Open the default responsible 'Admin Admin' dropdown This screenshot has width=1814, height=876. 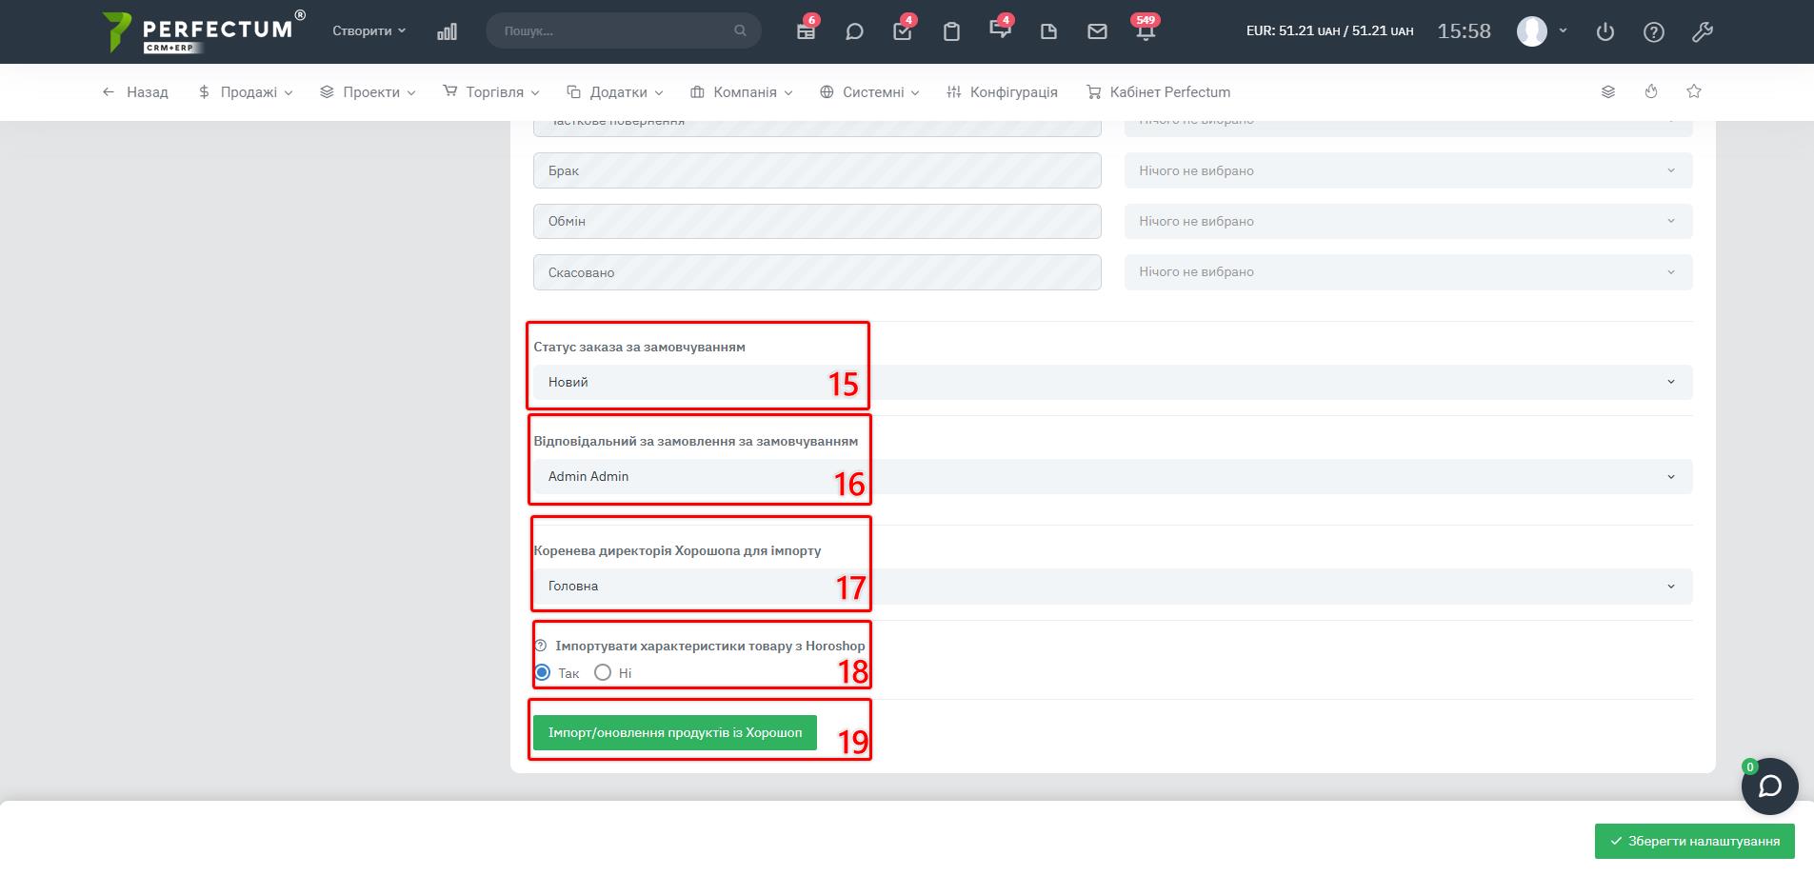click(x=1111, y=476)
